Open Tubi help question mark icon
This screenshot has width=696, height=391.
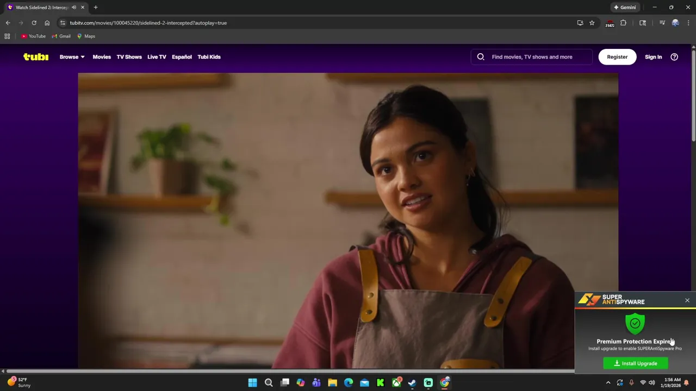coord(674,57)
